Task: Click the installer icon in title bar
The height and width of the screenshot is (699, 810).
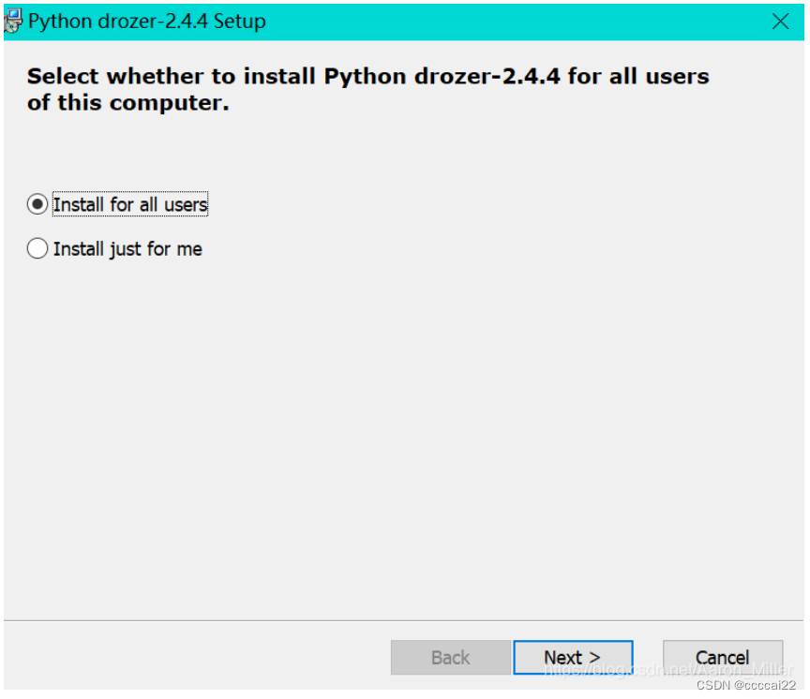Action: pos(13,22)
